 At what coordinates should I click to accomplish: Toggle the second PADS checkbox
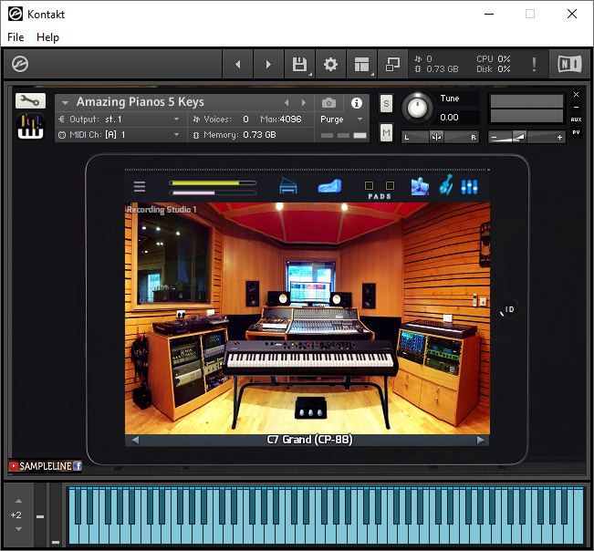tap(390, 185)
